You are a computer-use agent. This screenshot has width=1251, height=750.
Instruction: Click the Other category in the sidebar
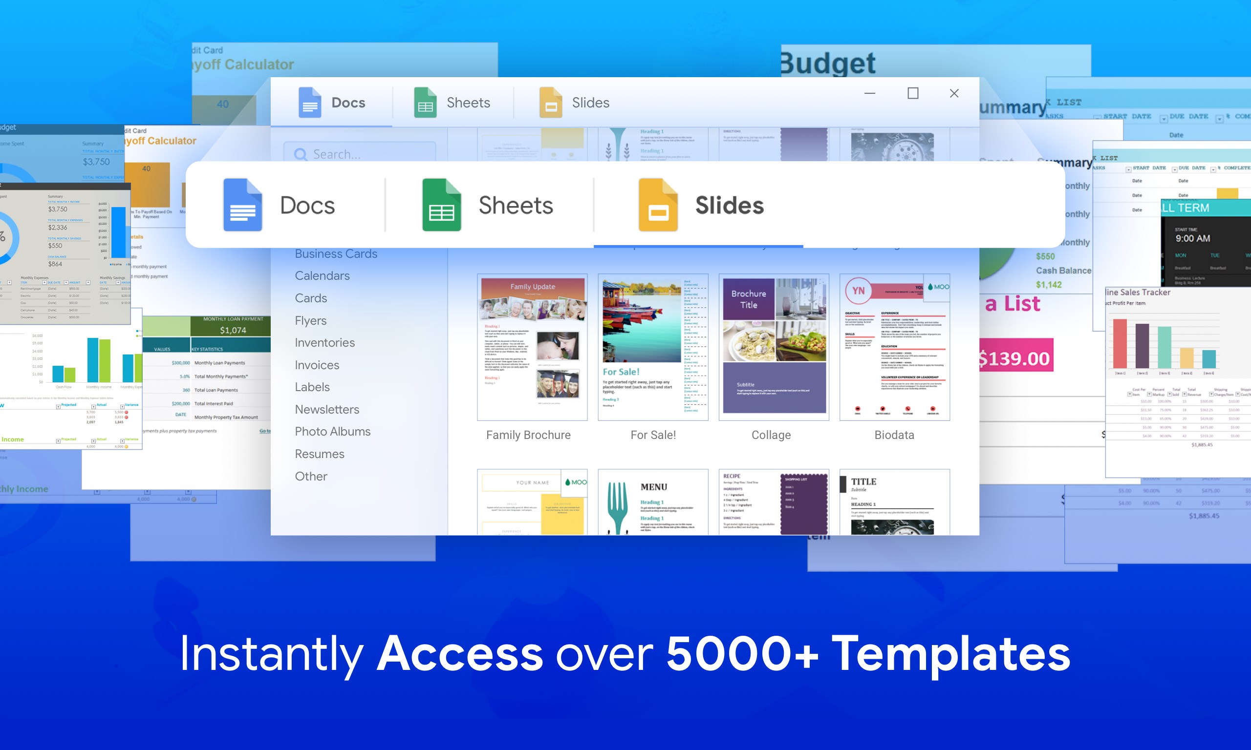click(x=310, y=476)
